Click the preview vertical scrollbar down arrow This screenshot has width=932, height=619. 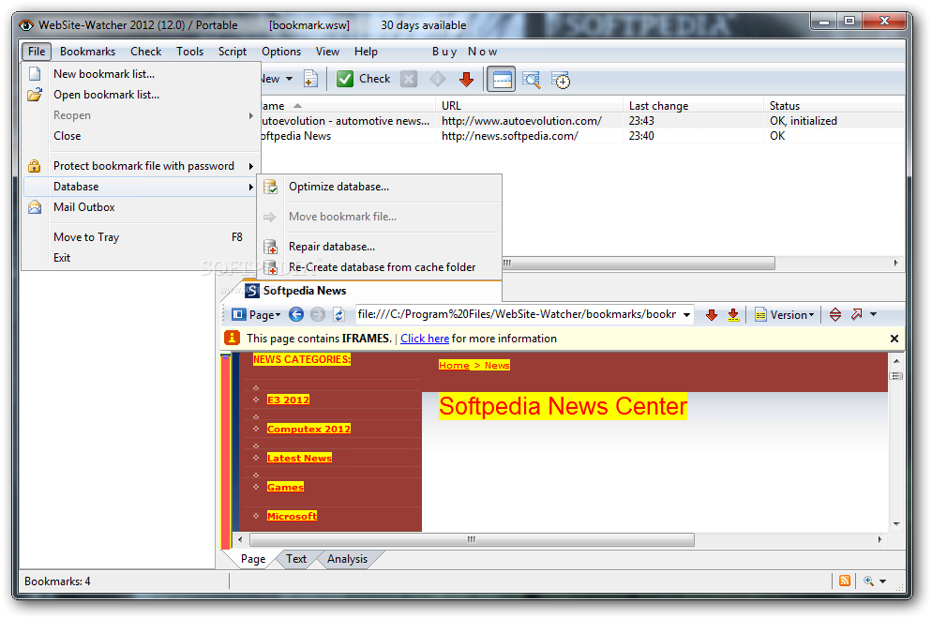pos(896,524)
